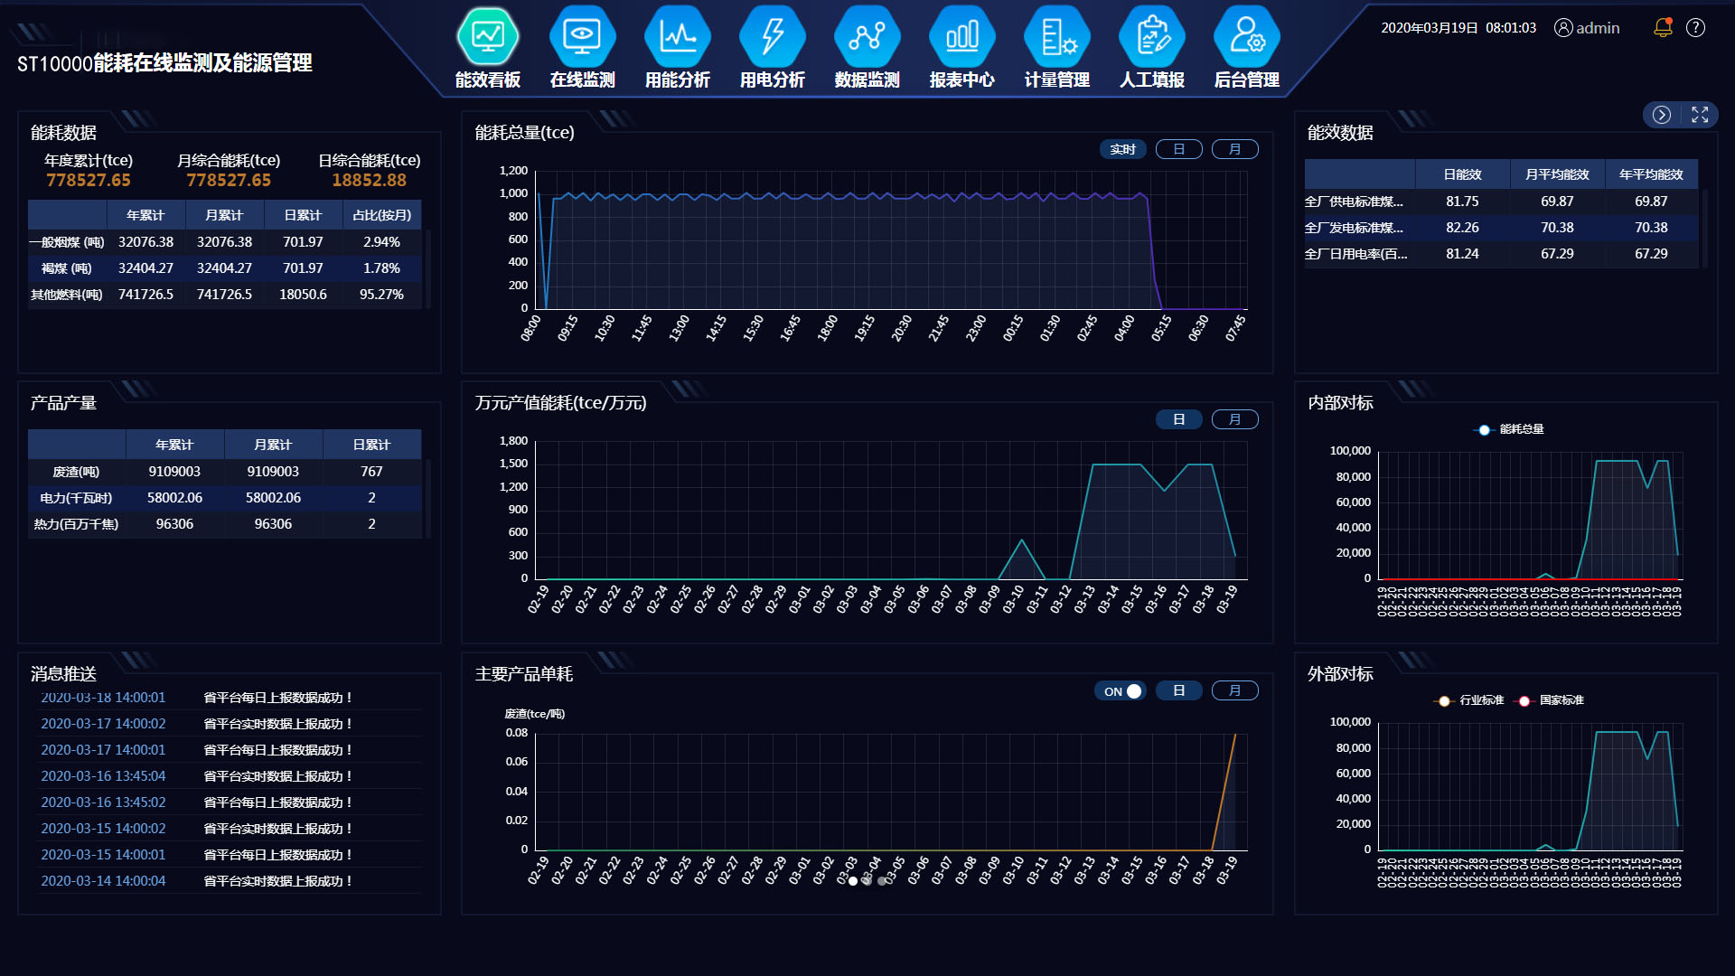Toggle the ON switch in 主要产品单耗
The width and height of the screenshot is (1735, 976).
[x=1121, y=691]
